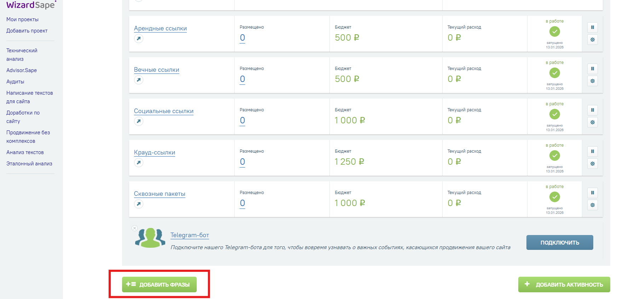Viewport: 623px width, 299px height.
Task: Click the green status checkmark for Вечные ссылки
Action: [x=554, y=73]
